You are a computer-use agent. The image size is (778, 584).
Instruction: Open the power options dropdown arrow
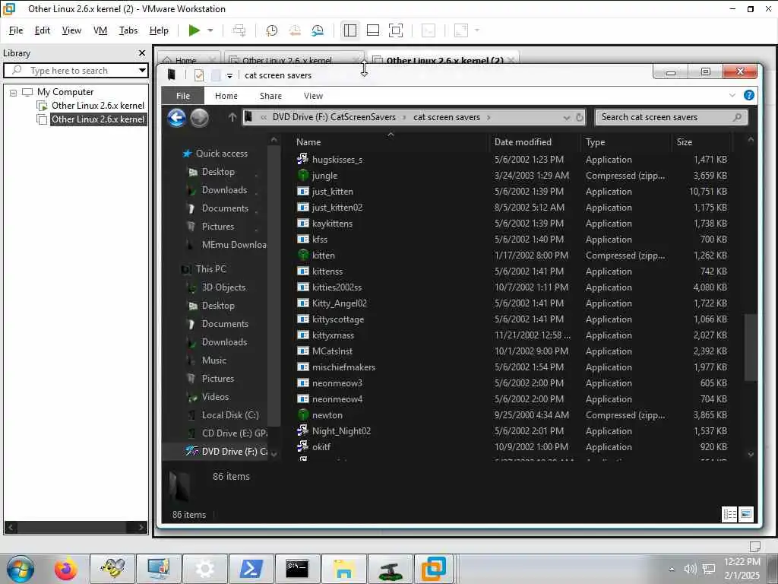pyautogui.click(x=210, y=30)
